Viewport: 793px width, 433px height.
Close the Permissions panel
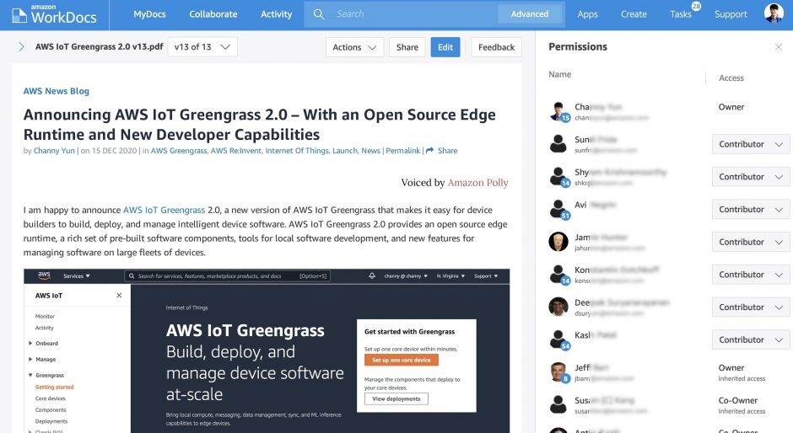[x=779, y=47]
